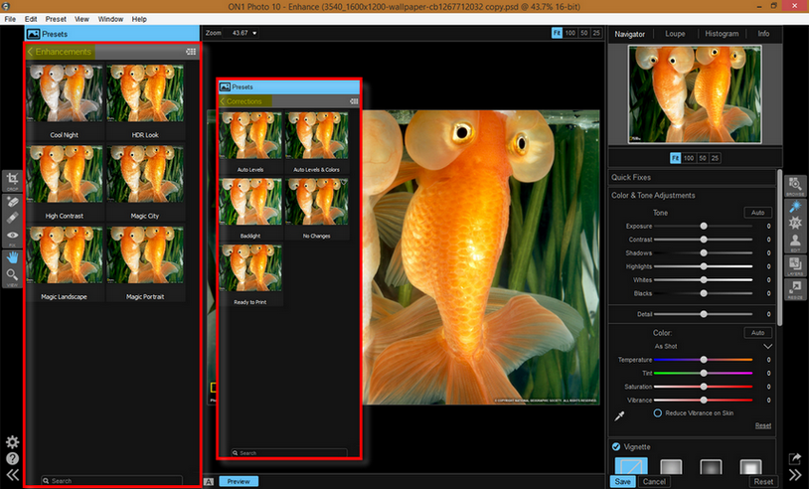Image resolution: width=809 pixels, height=489 pixels.
Task: Click the Enhancements panel search field
Action: point(112,481)
